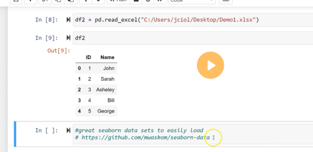Click the empty In [ ]: prompt label

pos(46,130)
